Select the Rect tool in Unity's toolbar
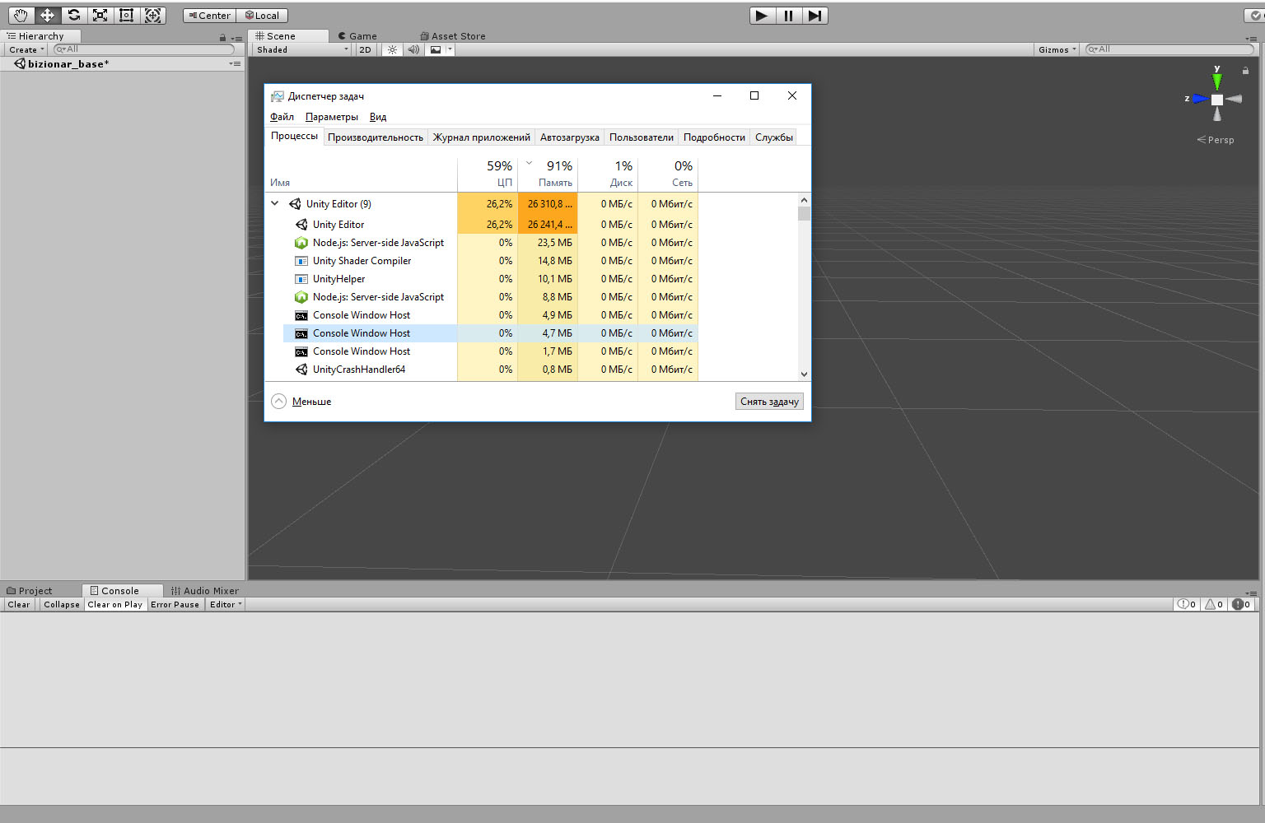1265x823 pixels. pos(127,15)
